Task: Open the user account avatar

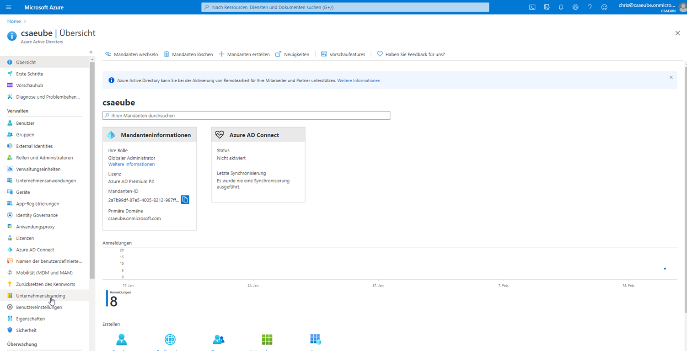Action: 683,7
